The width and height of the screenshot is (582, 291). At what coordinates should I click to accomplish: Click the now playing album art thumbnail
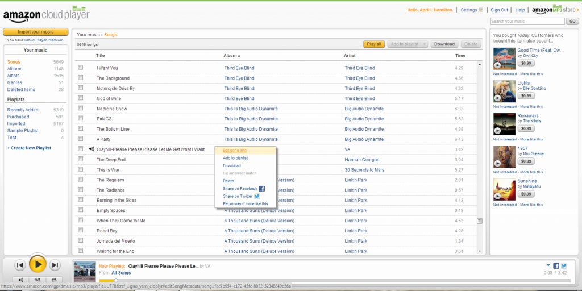pyautogui.click(x=84, y=272)
